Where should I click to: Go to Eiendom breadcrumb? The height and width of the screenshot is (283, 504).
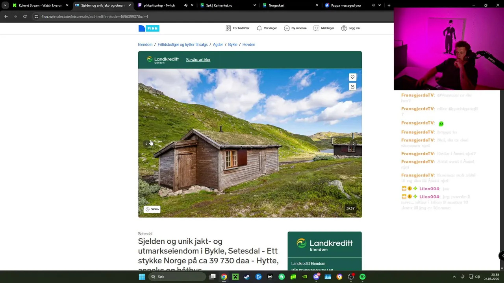(145, 44)
